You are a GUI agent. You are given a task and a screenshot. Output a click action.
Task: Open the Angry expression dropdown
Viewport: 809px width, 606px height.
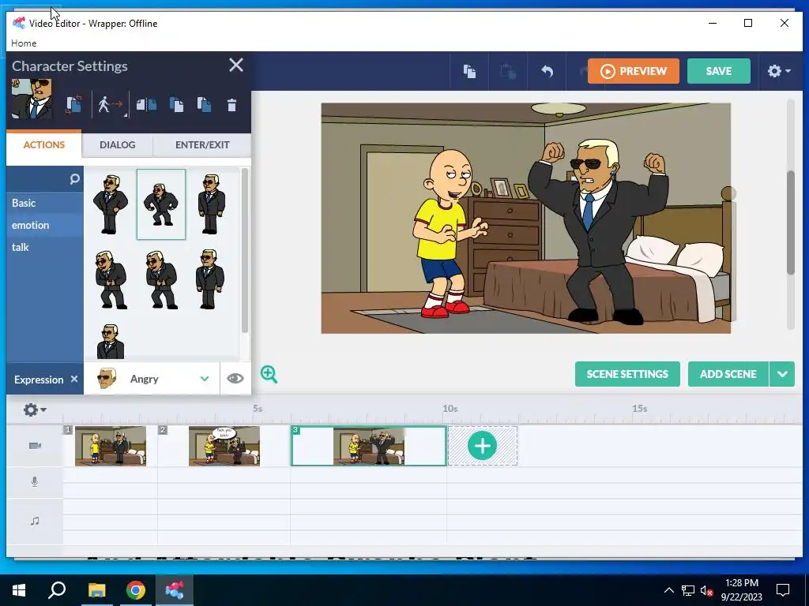tap(152, 379)
